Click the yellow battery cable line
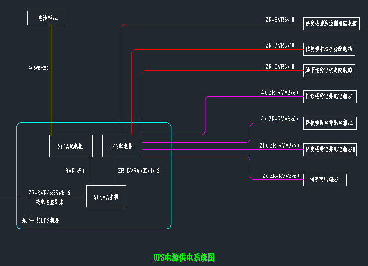 [x=51, y=99]
